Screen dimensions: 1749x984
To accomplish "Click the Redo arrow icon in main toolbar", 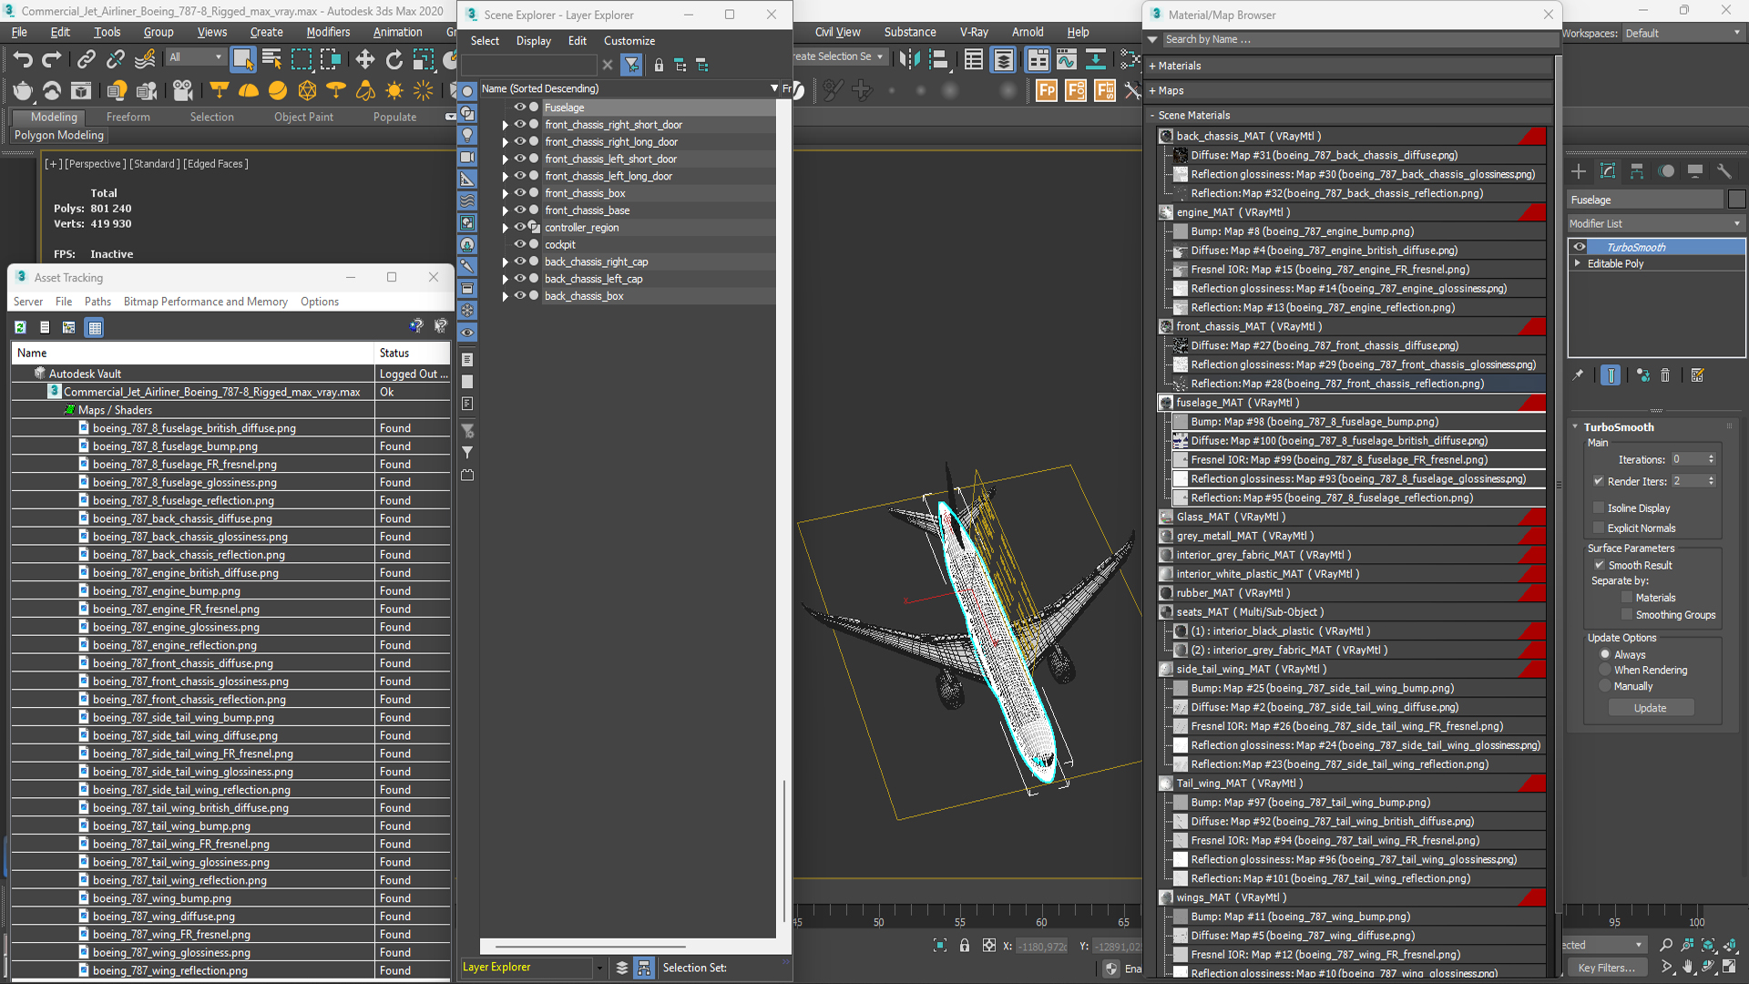I will (x=52, y=60).
